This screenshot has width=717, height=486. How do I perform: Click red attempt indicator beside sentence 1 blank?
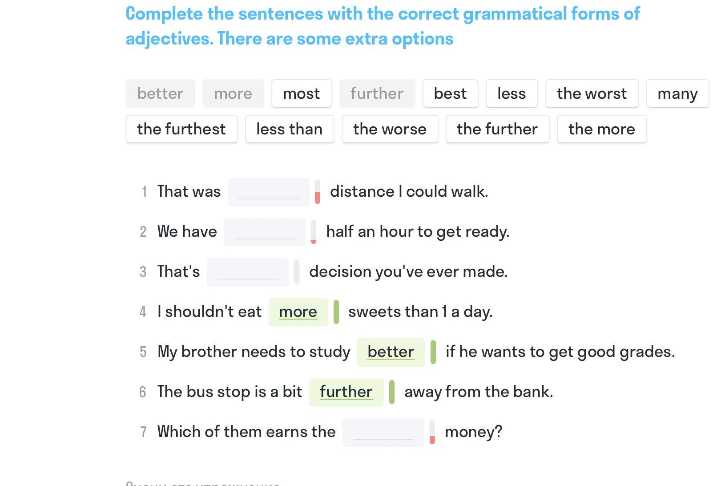click(x=318, y=196)
